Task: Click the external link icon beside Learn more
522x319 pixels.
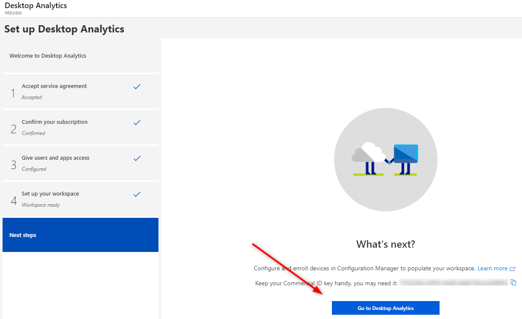Action: (513, 269)
